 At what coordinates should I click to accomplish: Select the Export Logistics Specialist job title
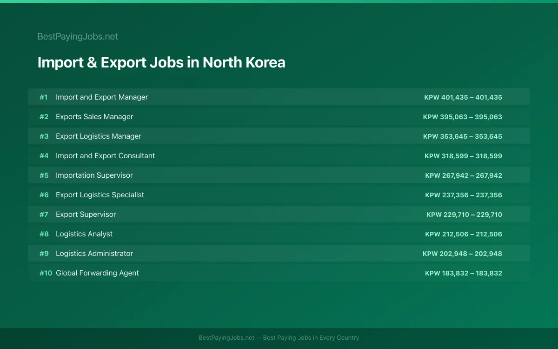tap(100, 195)
